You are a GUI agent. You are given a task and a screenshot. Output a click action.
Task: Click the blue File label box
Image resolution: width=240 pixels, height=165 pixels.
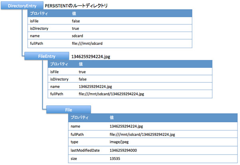68,110
